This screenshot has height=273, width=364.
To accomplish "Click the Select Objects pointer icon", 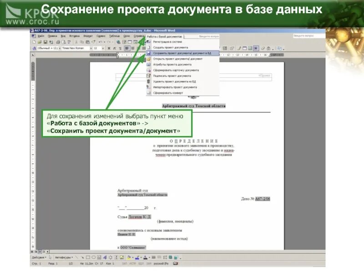I will pos(50,257).
